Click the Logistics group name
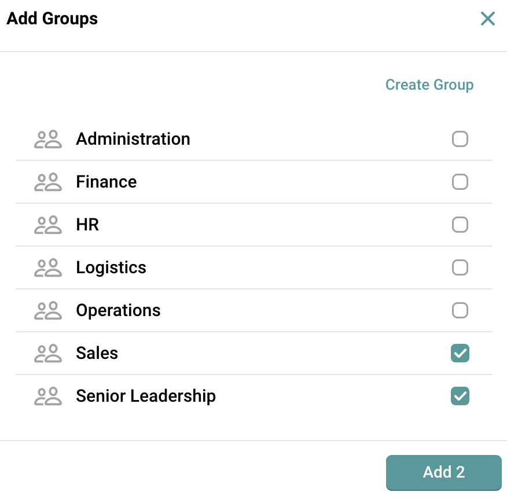The width and height of the screenshot is (507, 499). click(111, 268)
